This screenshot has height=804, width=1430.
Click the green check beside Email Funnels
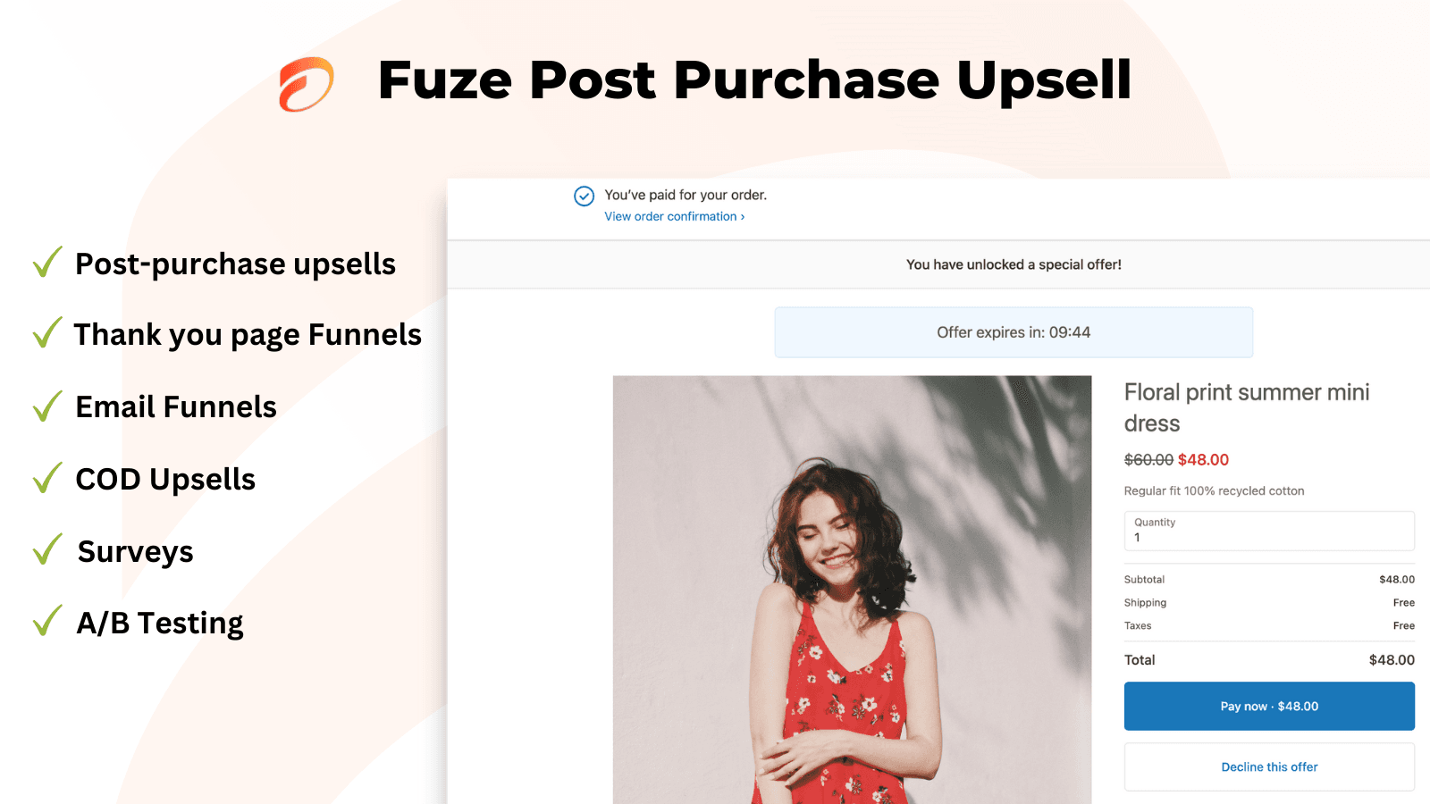(x=47, y=406)
